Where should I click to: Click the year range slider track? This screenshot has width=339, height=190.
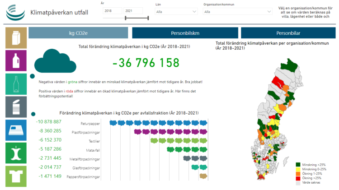pos(137,18)
